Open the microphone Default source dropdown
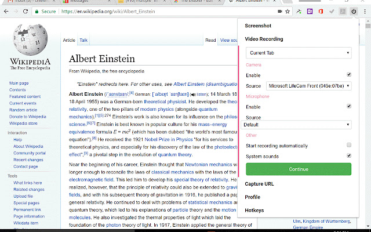Image resolution: width=371 pixels, height=232 pixels. pyautogui.click(x=296, y=125)
